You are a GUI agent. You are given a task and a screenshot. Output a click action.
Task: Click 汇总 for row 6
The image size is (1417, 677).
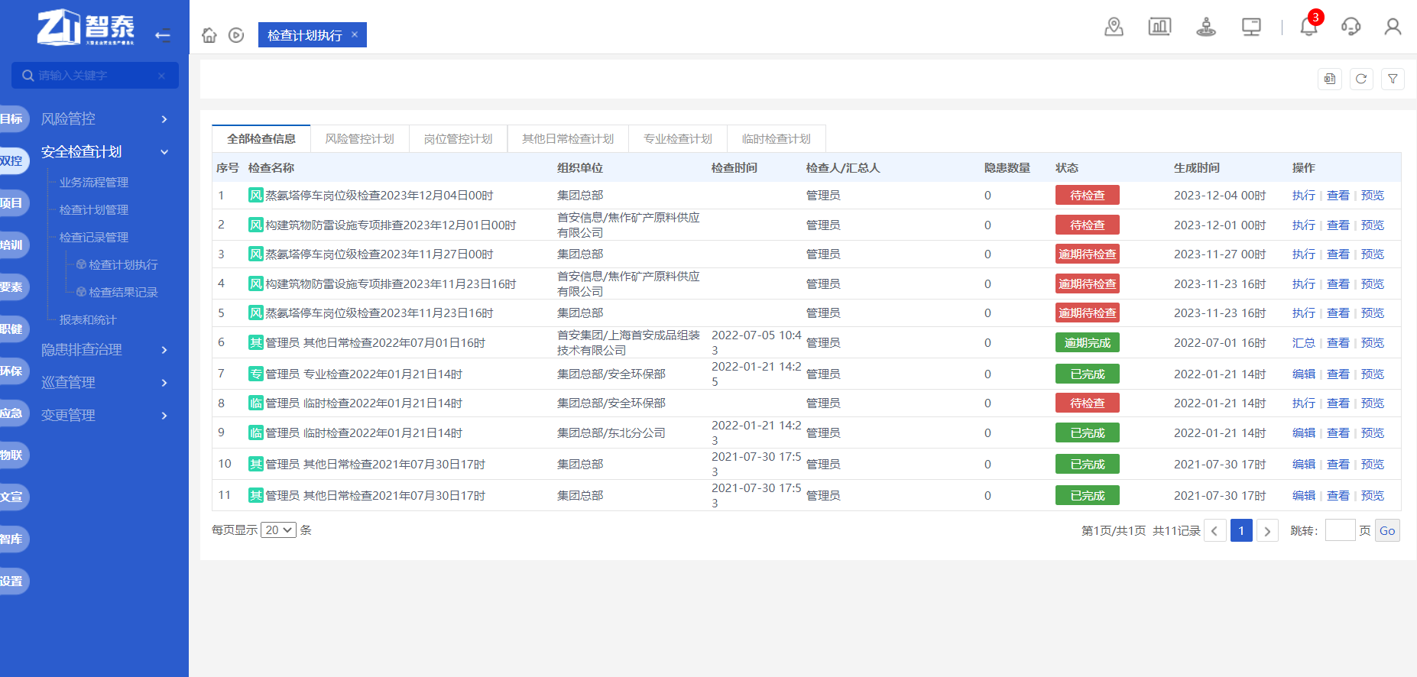[x=1304, y=342]
